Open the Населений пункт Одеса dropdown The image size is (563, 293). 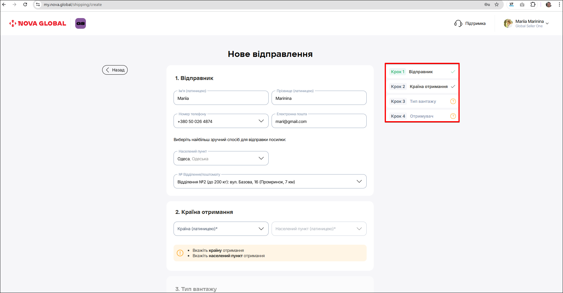pyautogui.click(x=261, y=158)
